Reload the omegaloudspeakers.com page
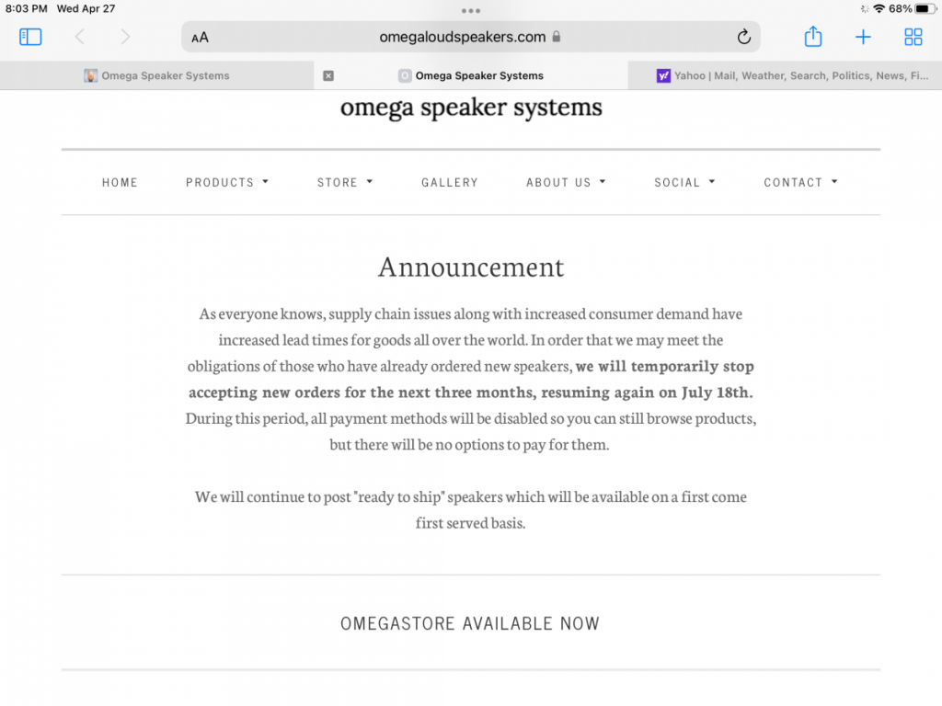The height and width of the screenshot is (706, 942). (743, 37)
